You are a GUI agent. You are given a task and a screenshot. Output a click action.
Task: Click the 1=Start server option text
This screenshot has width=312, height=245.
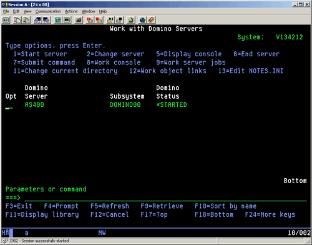click(x=40, y=54)
